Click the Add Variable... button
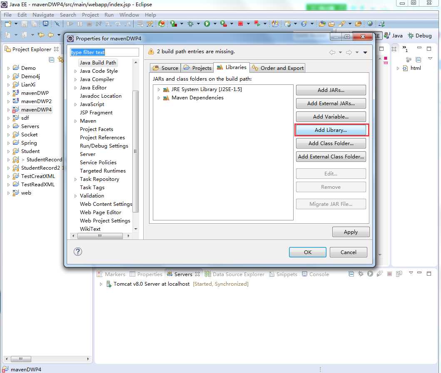 pos(331,116)
